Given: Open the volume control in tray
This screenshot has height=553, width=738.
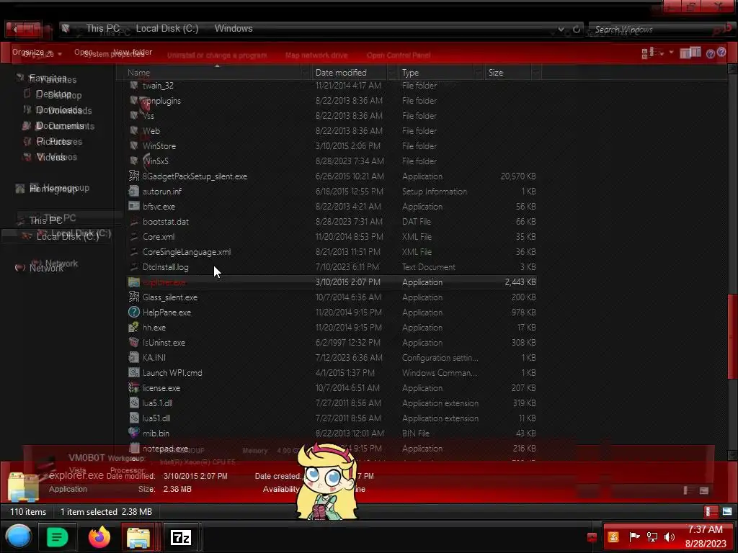Looking at the screenshot, I should pyautogui.click(x=670, y=536).
